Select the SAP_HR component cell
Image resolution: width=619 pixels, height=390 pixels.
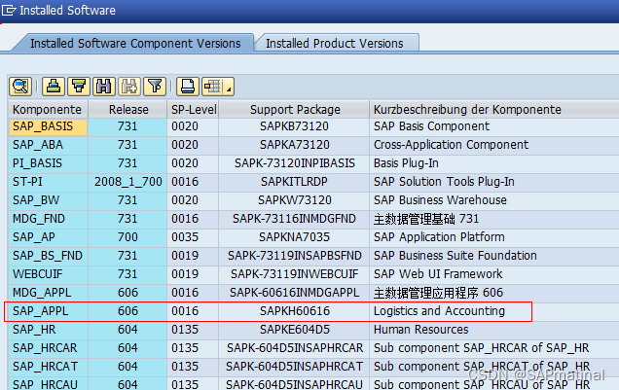pos(48,330)
